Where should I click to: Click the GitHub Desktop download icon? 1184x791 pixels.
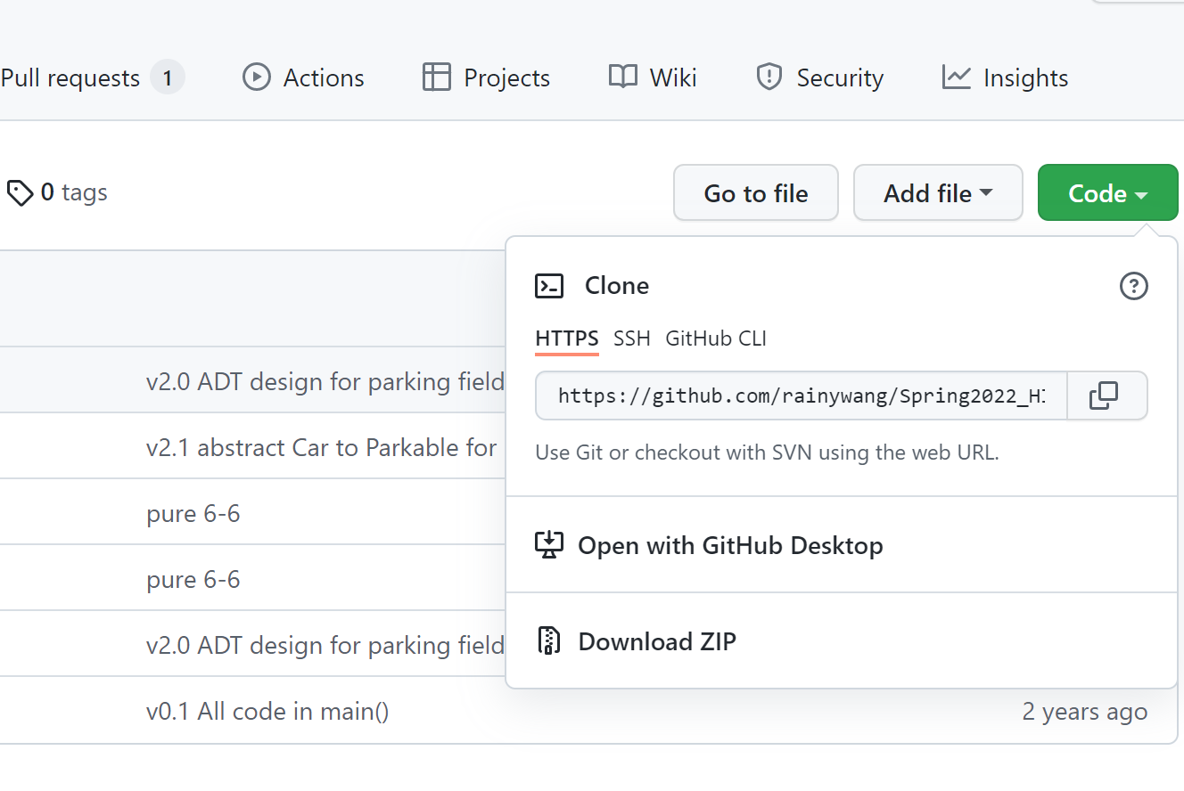(549, 545)
